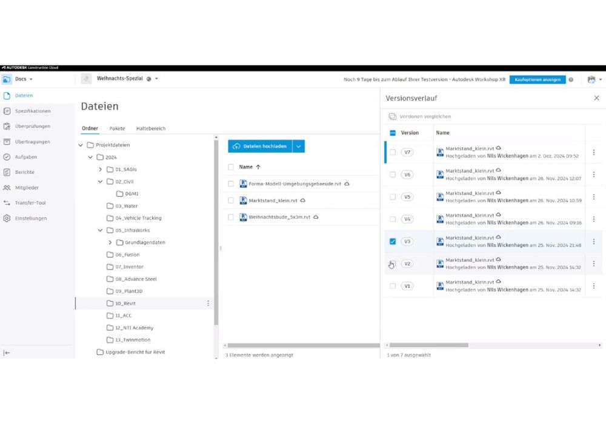Switch to the Haltebereich tab
The width and height of the screenshot is (606, 424).
coord(150,128)
